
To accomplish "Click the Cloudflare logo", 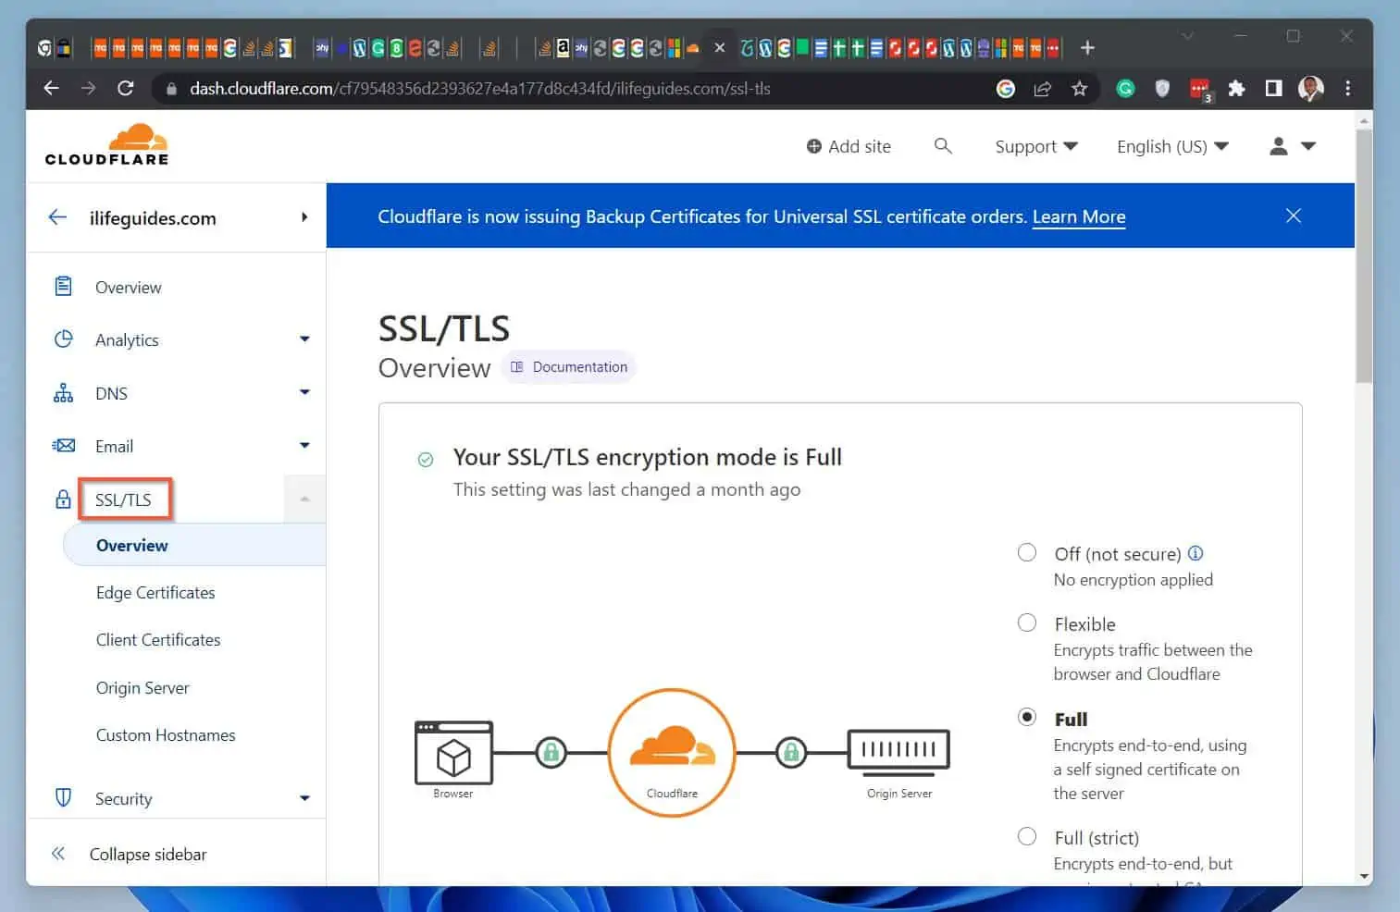I will click(x=107, y=145).
